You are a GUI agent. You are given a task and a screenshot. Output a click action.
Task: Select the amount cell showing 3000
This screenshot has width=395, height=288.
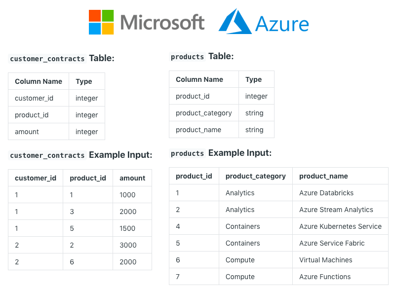(128, 245)
